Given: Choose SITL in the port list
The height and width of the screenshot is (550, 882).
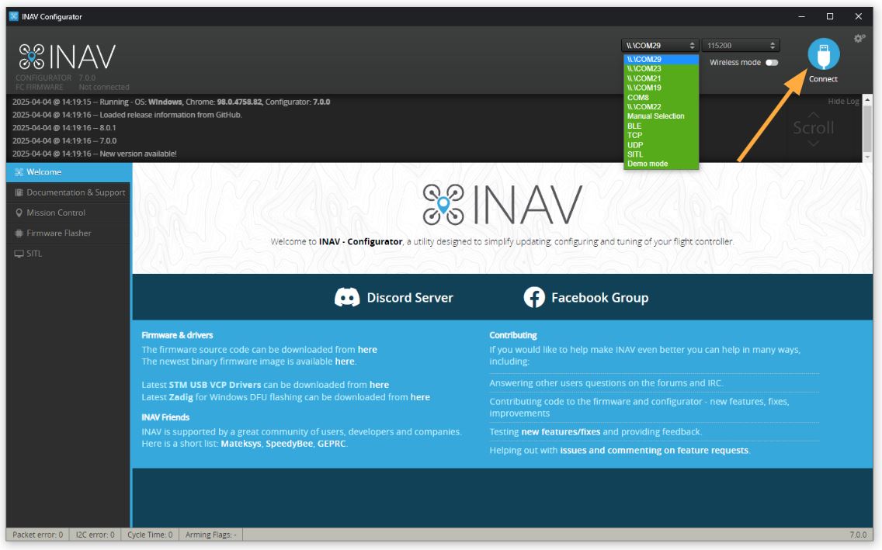Looking at the screenshot, I should tap(661, 154).
